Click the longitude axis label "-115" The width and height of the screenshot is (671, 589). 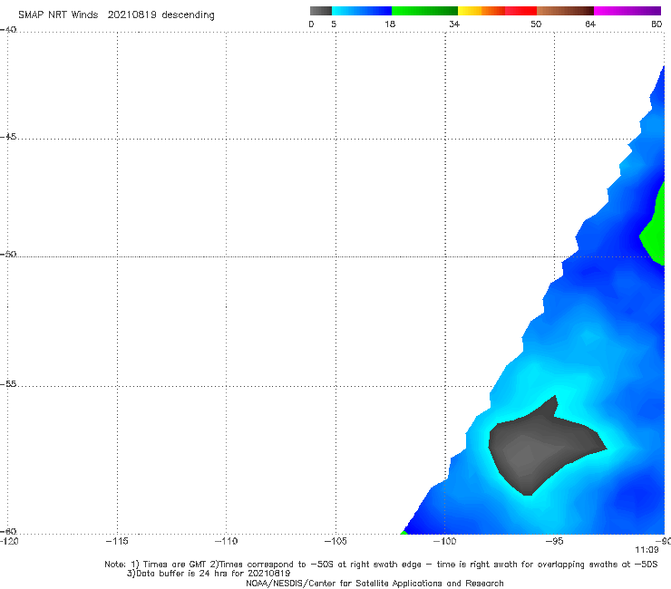pyautogui.click(x=117, y=541)
